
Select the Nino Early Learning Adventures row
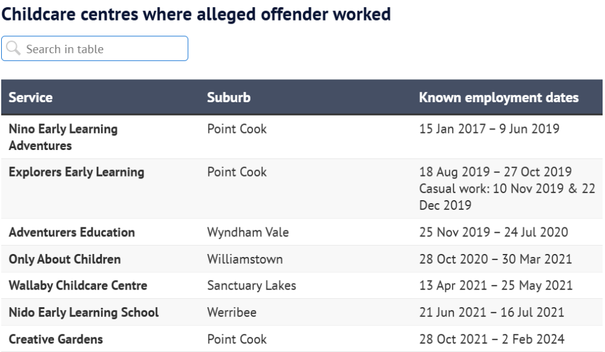(302, 137)
